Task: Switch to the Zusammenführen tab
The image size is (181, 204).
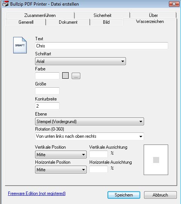Action: click(40, 15)
